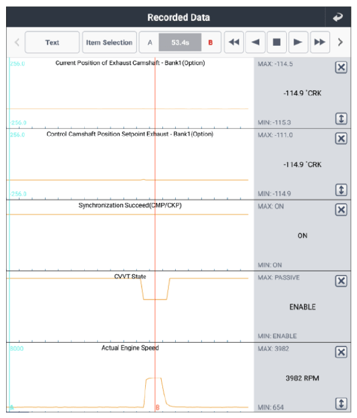This screenshot has height=418, width=357.
Task: Click the back return arrow icon
Action: (338, 17)
